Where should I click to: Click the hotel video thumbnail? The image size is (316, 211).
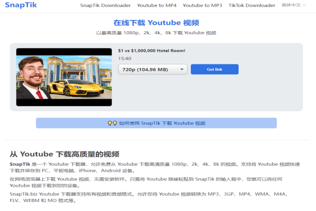[x=64, y=77]
